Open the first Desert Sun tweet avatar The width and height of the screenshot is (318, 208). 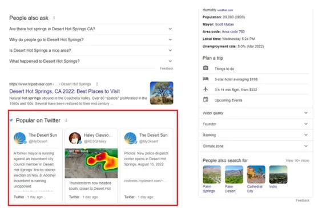(20, 138)
